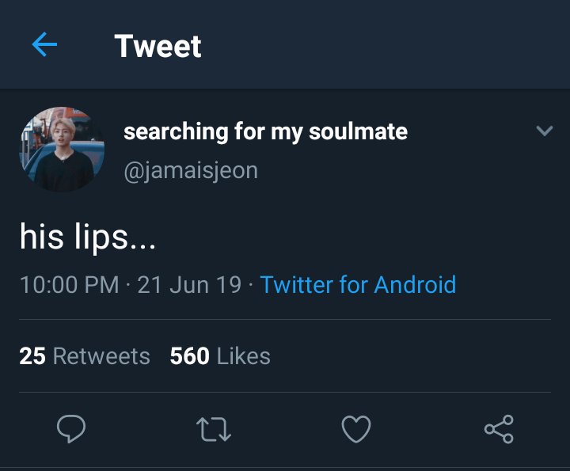Tap the retweet arrows icon
This screenshot has height=471, width=570.
214,429
